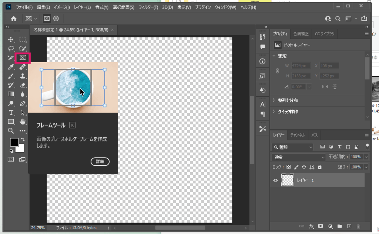
Task: Select the Move tool
Action: coord(11,40)
